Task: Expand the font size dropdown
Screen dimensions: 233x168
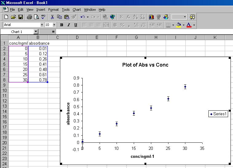Action: point(54,25)
